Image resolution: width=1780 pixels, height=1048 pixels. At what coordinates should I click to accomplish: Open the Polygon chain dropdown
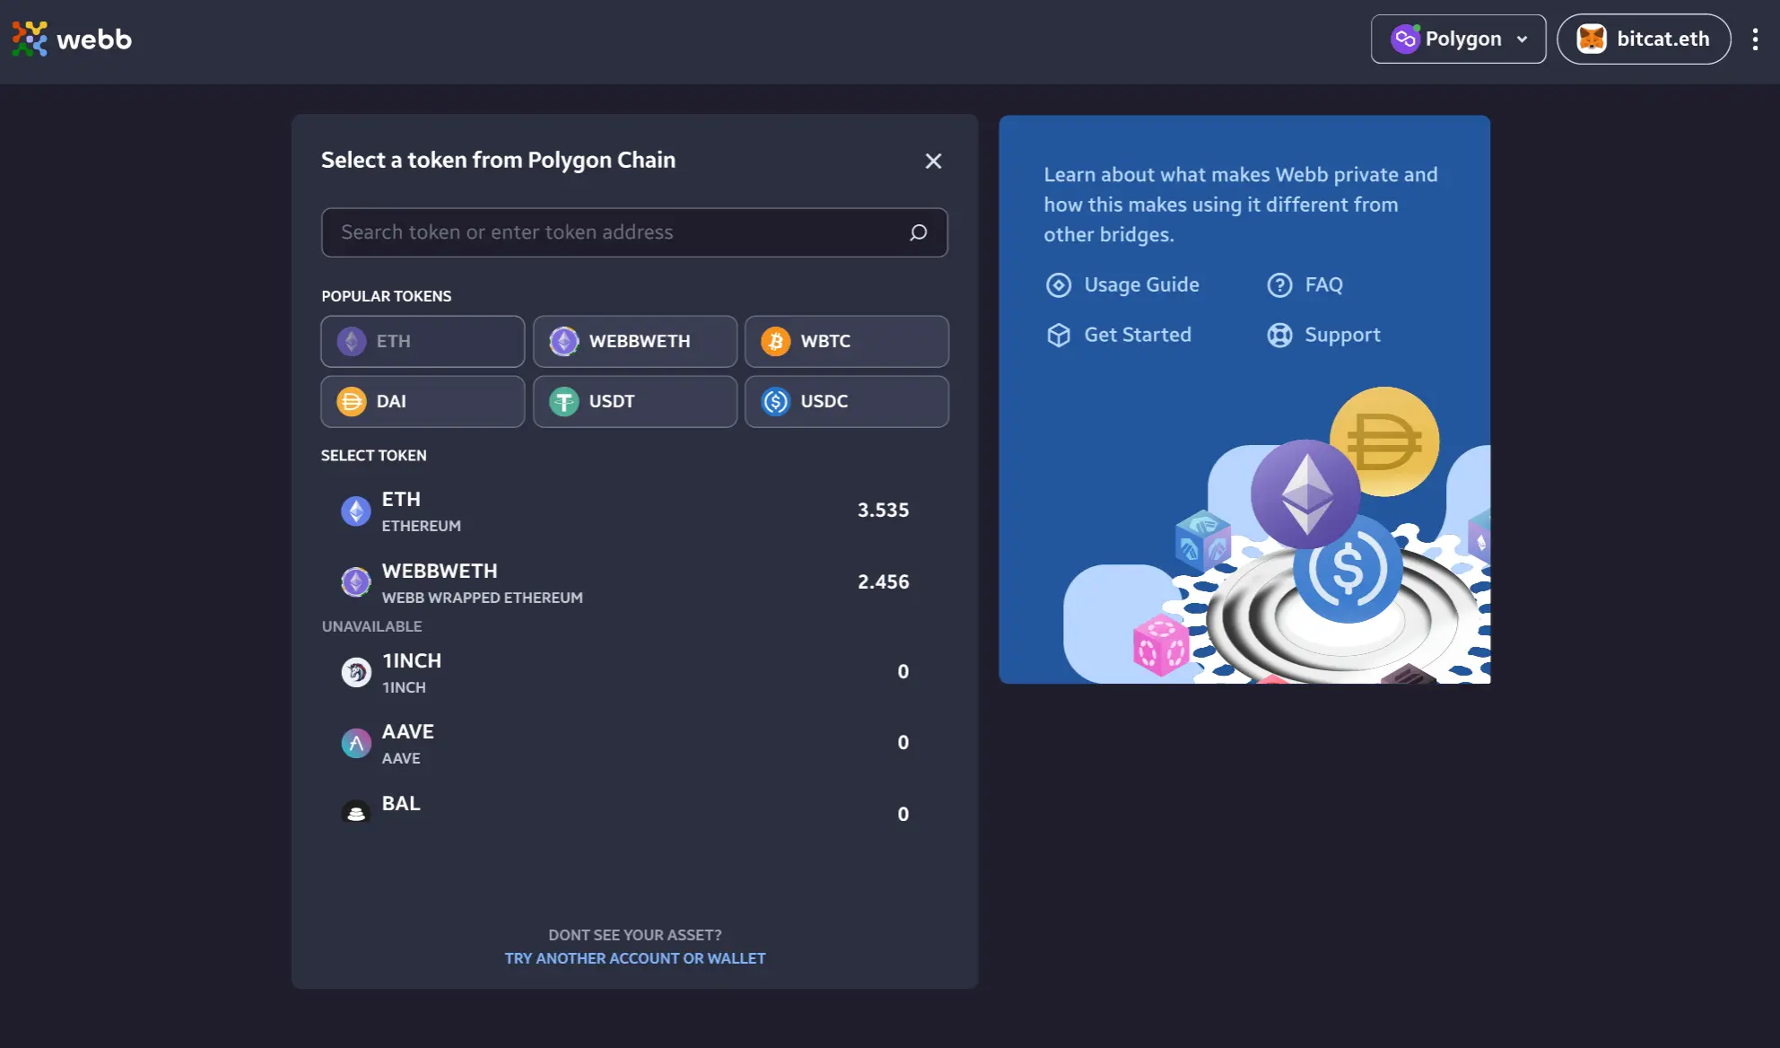tap(1458, 39)
